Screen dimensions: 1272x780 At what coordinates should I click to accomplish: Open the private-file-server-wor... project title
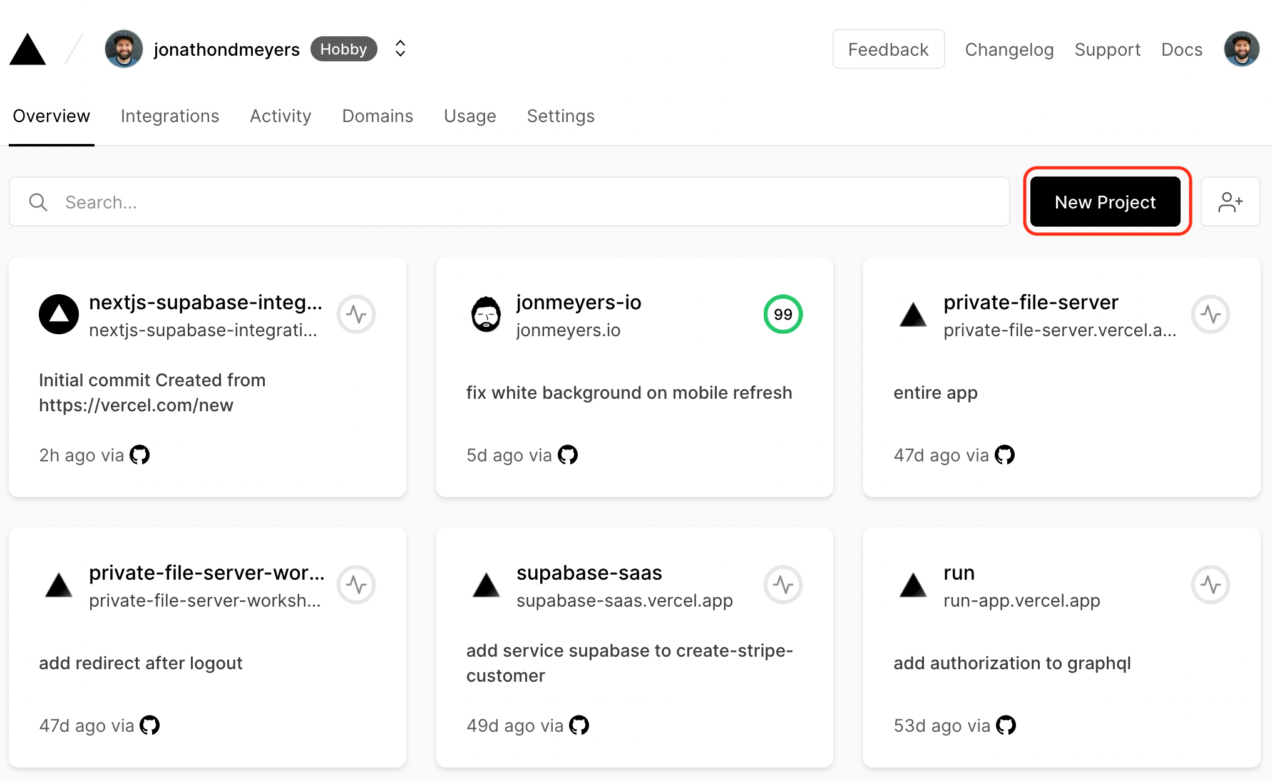click(207, 573)
